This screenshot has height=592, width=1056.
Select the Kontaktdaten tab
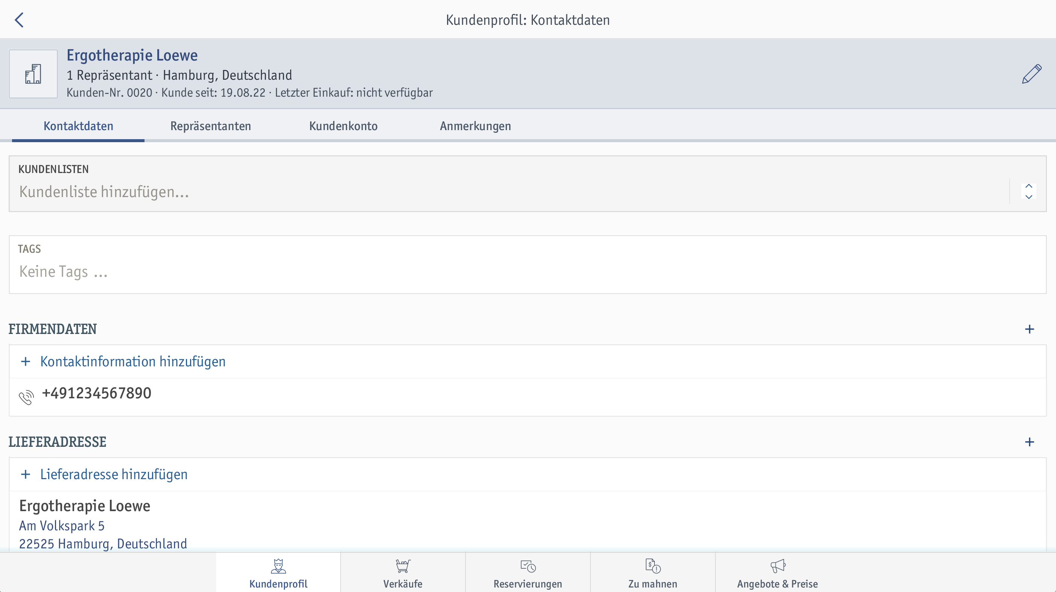pyautogui.click(x=78, y=126)
